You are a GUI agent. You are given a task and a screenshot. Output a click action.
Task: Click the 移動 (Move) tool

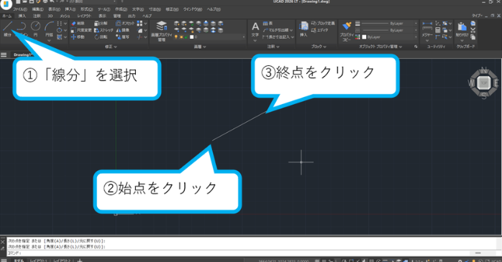[78, 37]
